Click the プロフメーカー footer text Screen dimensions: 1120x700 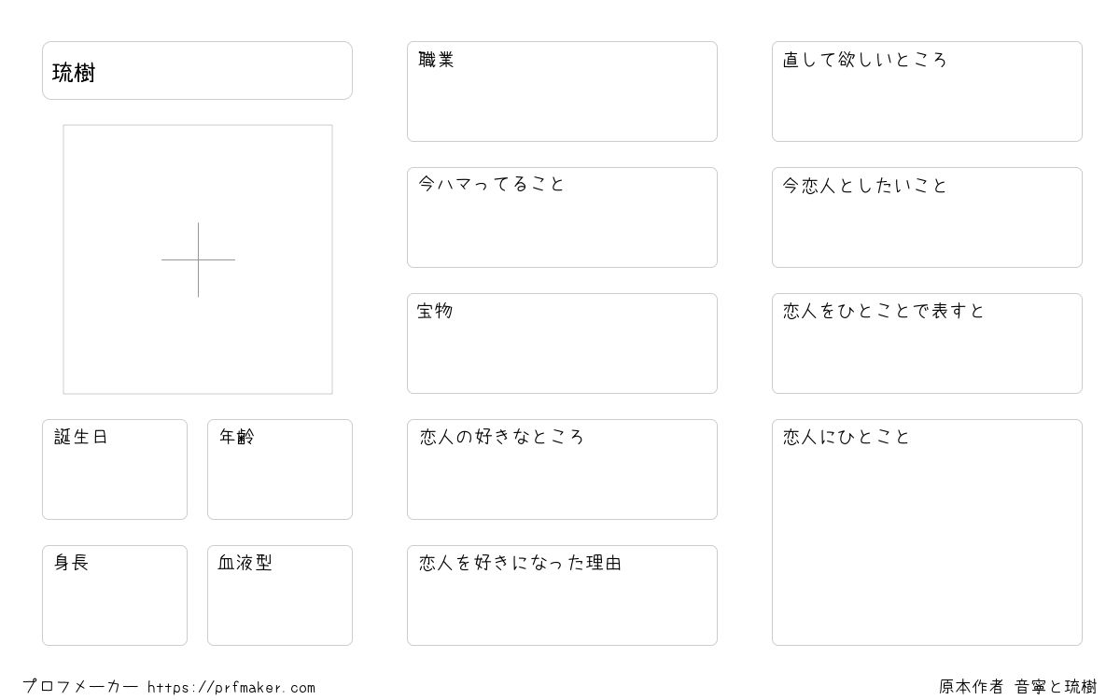[x=81, y=687]
